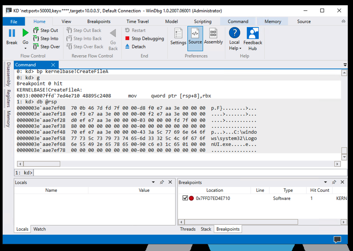Click the WinDbg app icon in title bar
Screen dimensions: 353x251
tap(9, 11)
